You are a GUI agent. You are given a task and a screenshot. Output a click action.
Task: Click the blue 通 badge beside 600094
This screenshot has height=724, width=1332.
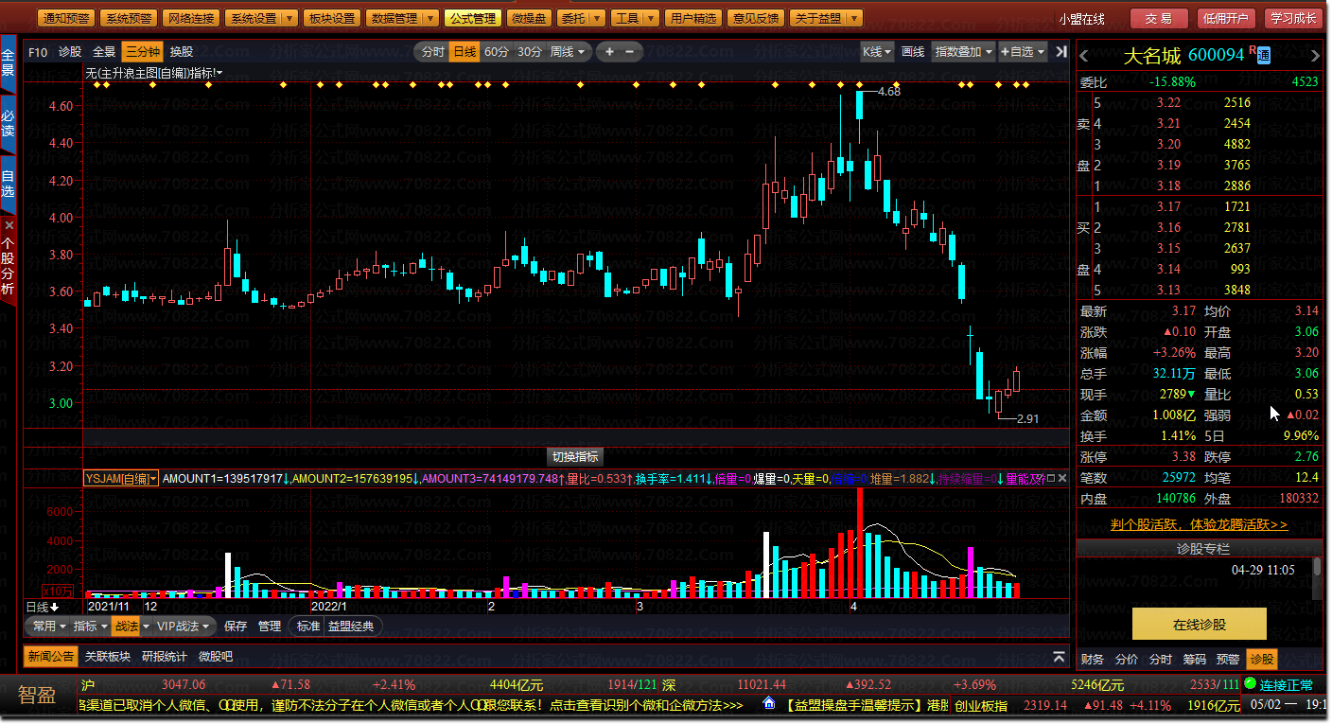pos(1263,56)
